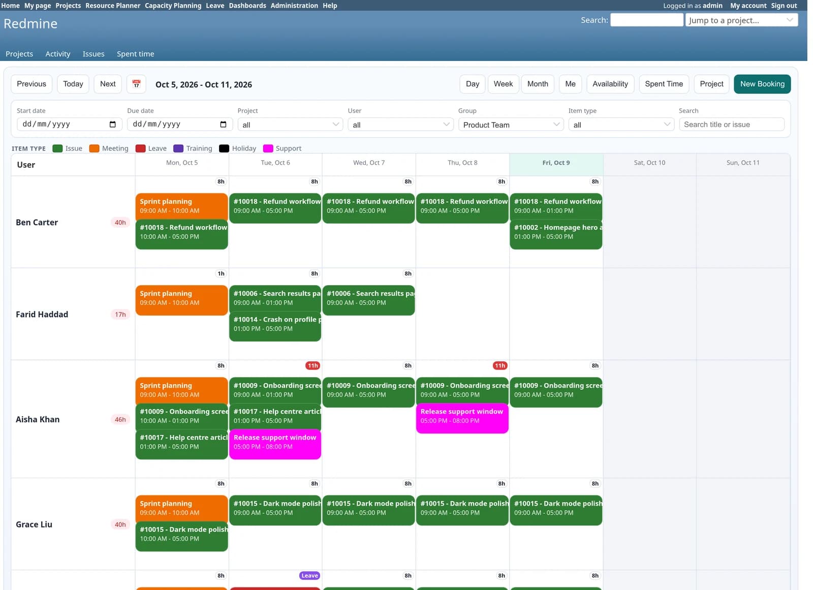
Task: Go to the Dashboards menu item
Action: [x=247, y=6]
